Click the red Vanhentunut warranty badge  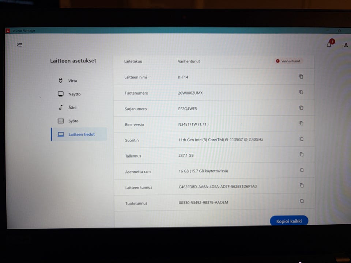click(288, 61)
